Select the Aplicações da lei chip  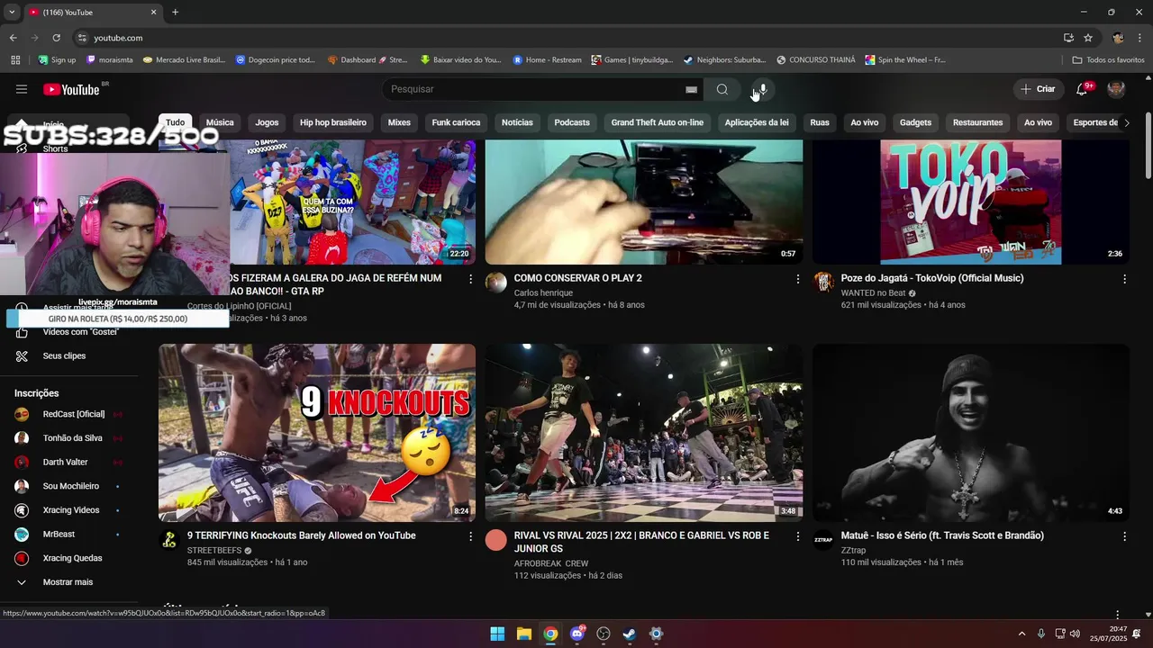[x=757, y=122]
